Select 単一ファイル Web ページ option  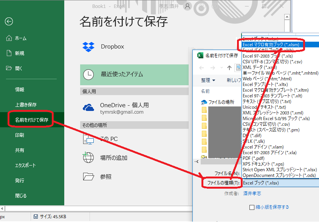pos(281,73)
